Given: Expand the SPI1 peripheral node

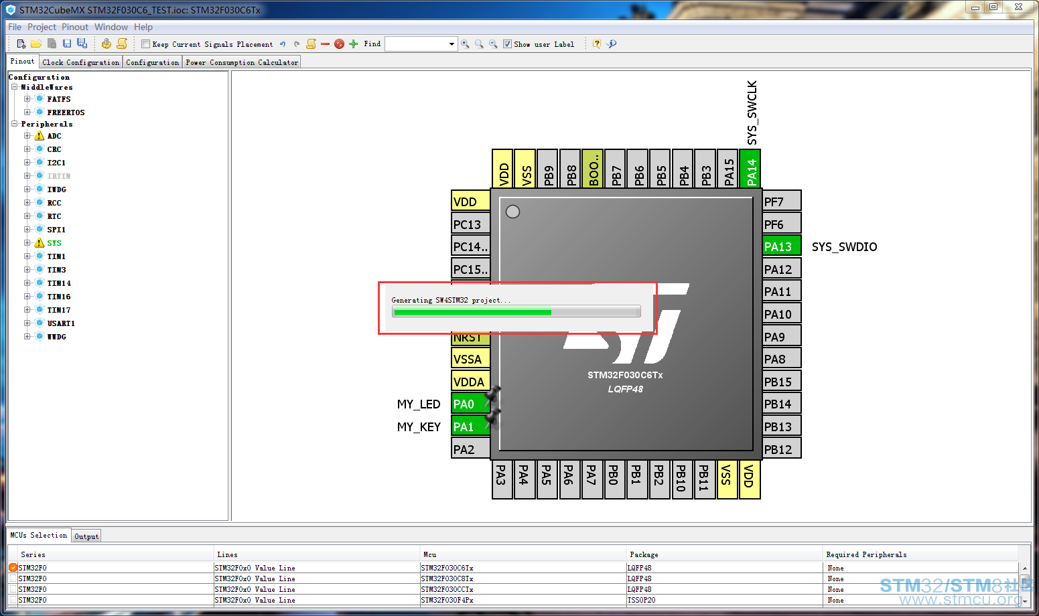Looking at the screenshot, I should (27, 230).
